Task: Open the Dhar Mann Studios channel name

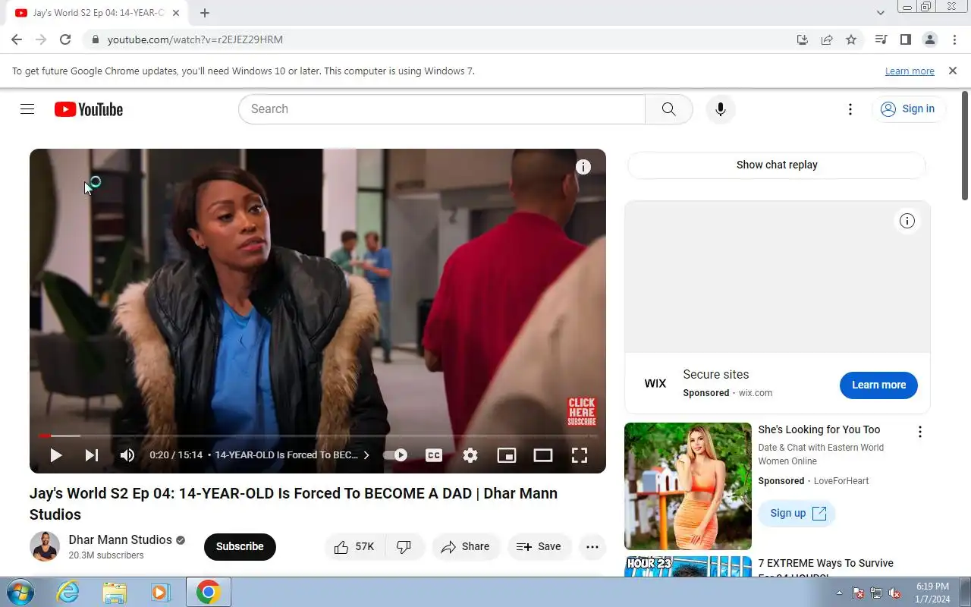Action: point(120,539)
